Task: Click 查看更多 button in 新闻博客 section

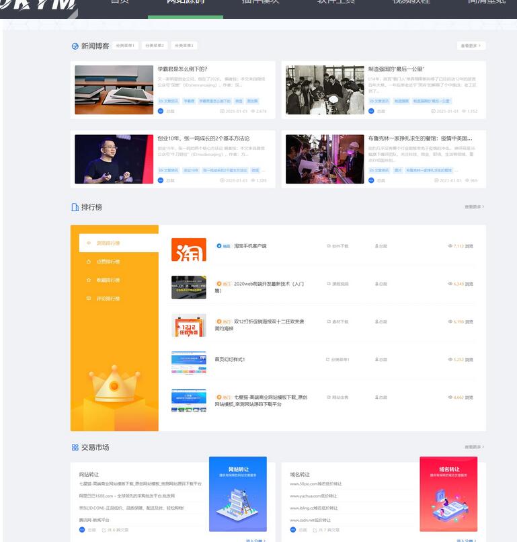Action: click(471, 46)
